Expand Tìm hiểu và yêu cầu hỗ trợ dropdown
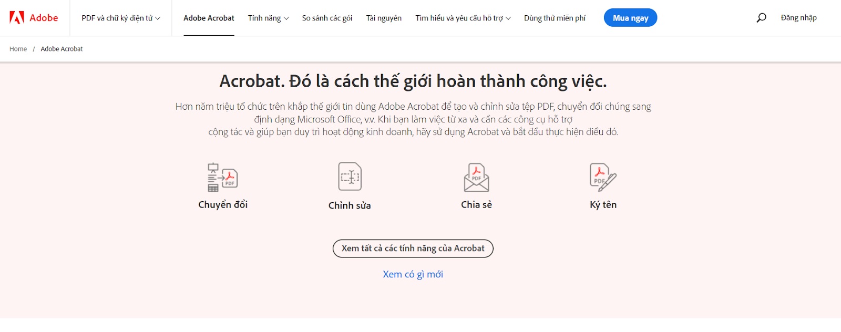This screenshot has height=332, width=841. coord(463,18)
